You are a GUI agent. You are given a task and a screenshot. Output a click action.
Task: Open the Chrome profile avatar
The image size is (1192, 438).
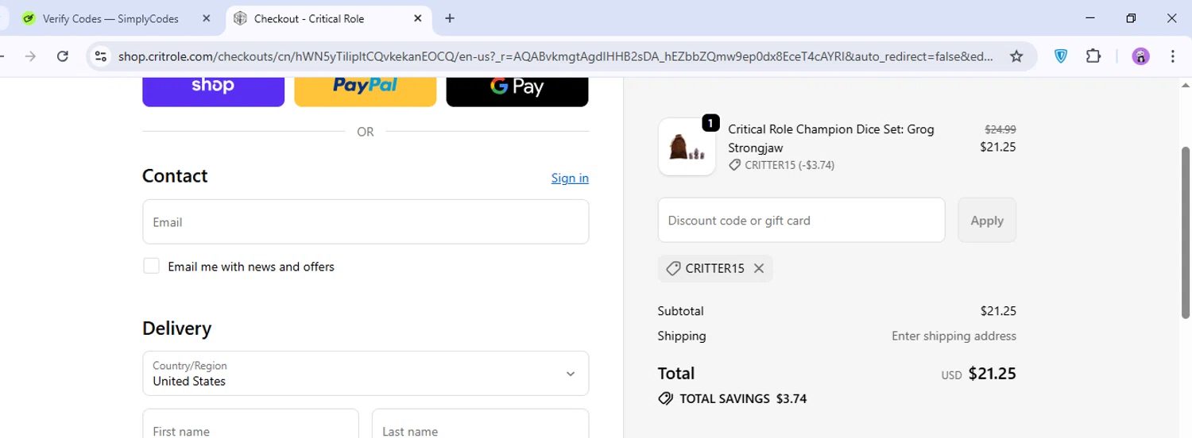coord(1140,56)
